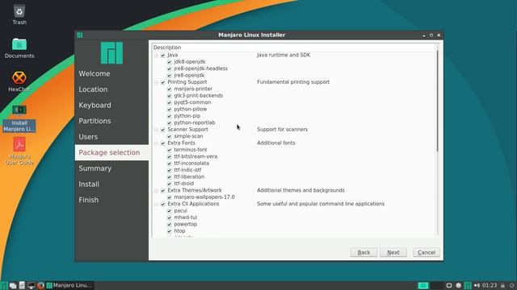Open the file manager taskbar icon
Image resolution: width=517 pixels, height=290 pixels.
tap(22, 285)
